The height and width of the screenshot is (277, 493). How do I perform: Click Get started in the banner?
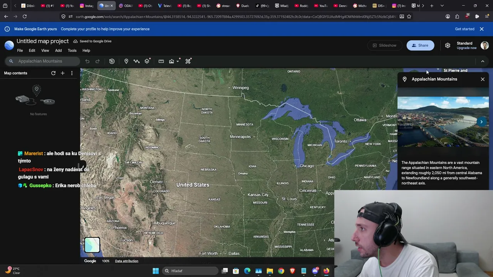coord(464,29)
